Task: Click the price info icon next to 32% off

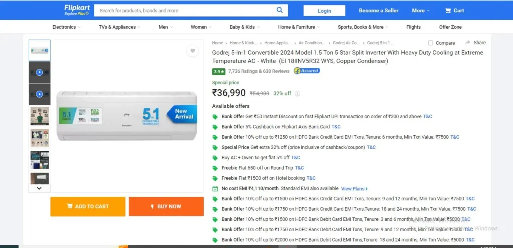Action: click(297, 93)
